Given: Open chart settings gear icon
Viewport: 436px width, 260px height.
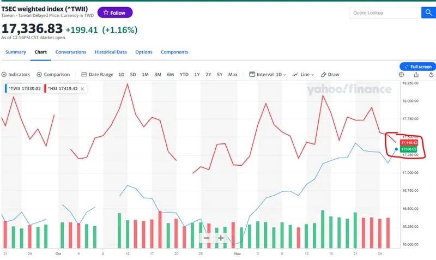Looking at the screenshot, I should (401, 75).
